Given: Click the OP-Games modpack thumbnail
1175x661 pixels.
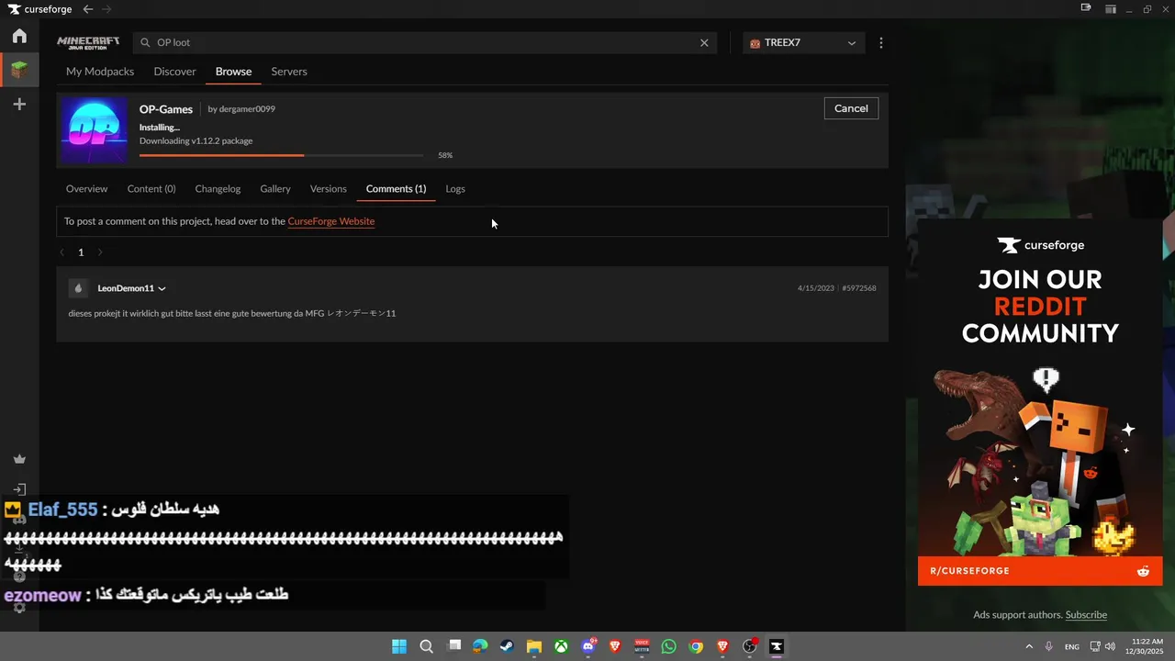Looking at the screenshot, I should coord(94,130).
